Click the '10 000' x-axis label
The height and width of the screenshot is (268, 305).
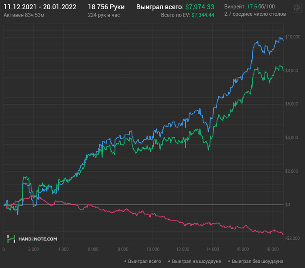pos(152,249)
